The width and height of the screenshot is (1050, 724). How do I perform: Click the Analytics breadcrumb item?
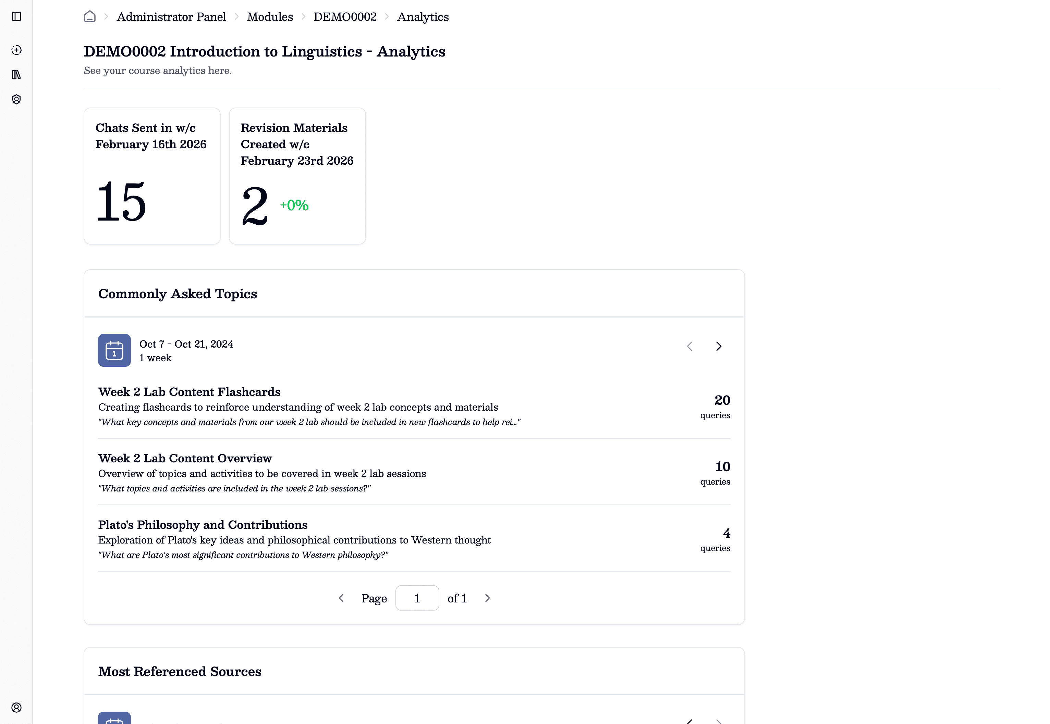click(x=423, y=17)
